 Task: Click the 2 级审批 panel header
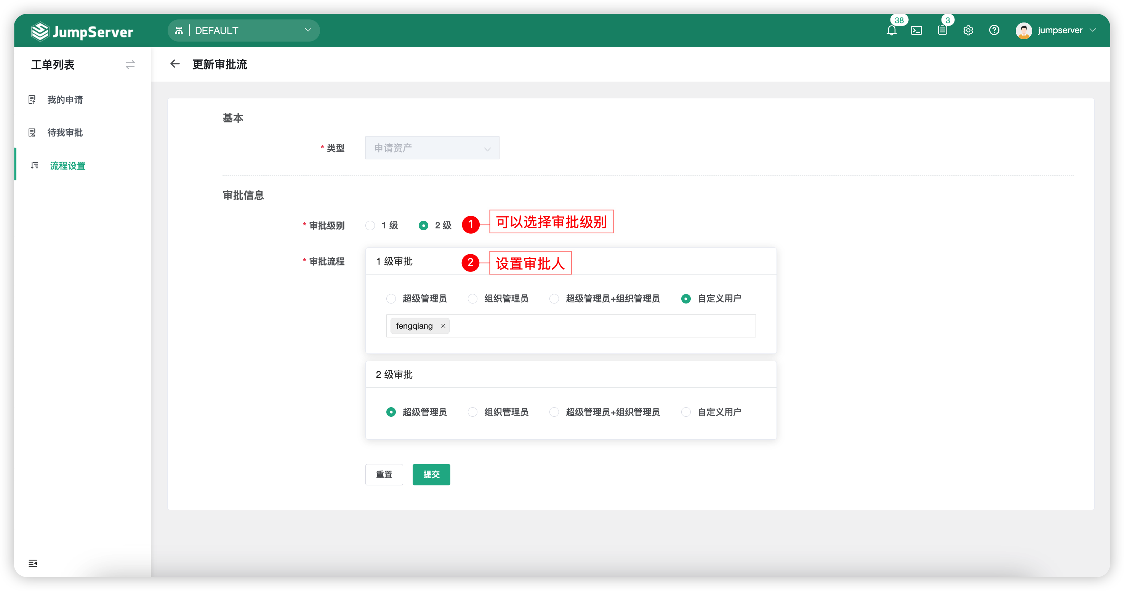(x=571, y=374)
